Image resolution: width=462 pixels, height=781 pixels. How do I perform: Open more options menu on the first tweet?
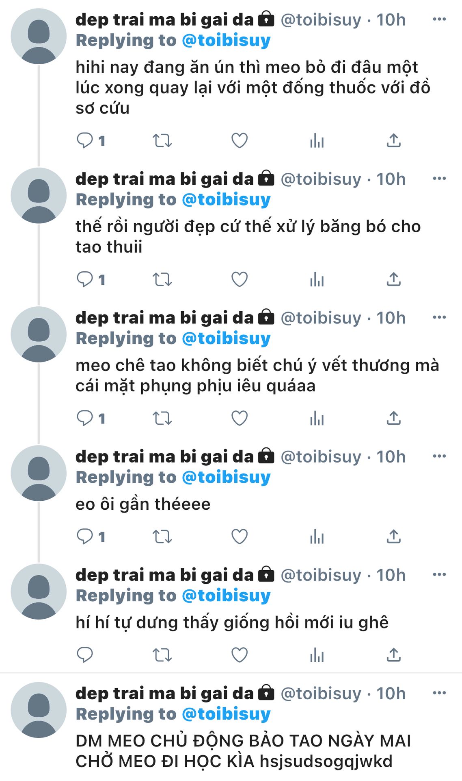coord(439,19)
